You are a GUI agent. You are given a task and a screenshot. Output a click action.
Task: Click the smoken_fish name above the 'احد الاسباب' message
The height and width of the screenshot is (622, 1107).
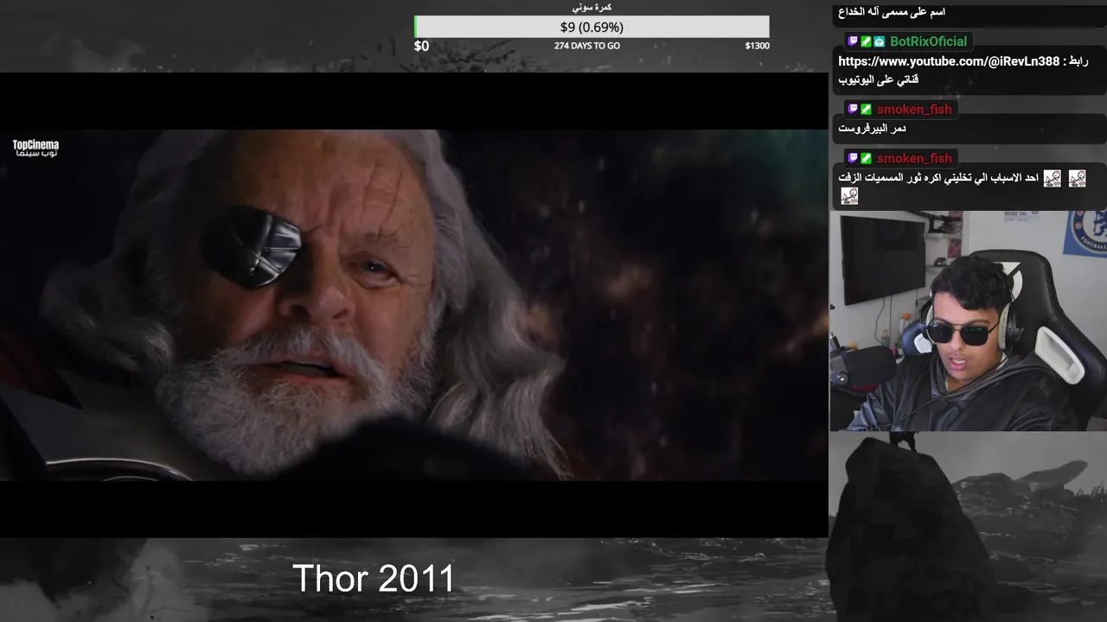(x=913, y=159)
